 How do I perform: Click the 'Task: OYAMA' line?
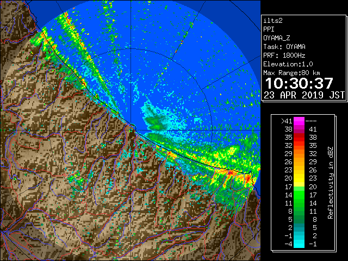pos(284,47)
